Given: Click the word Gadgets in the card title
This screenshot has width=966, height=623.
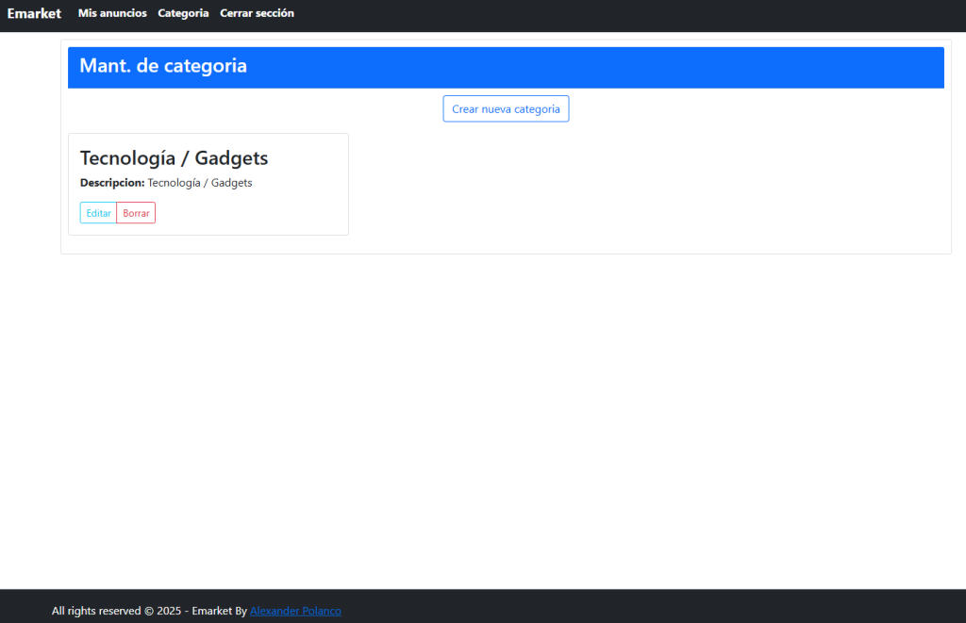Looking at the screenshot, I should 231,158.
